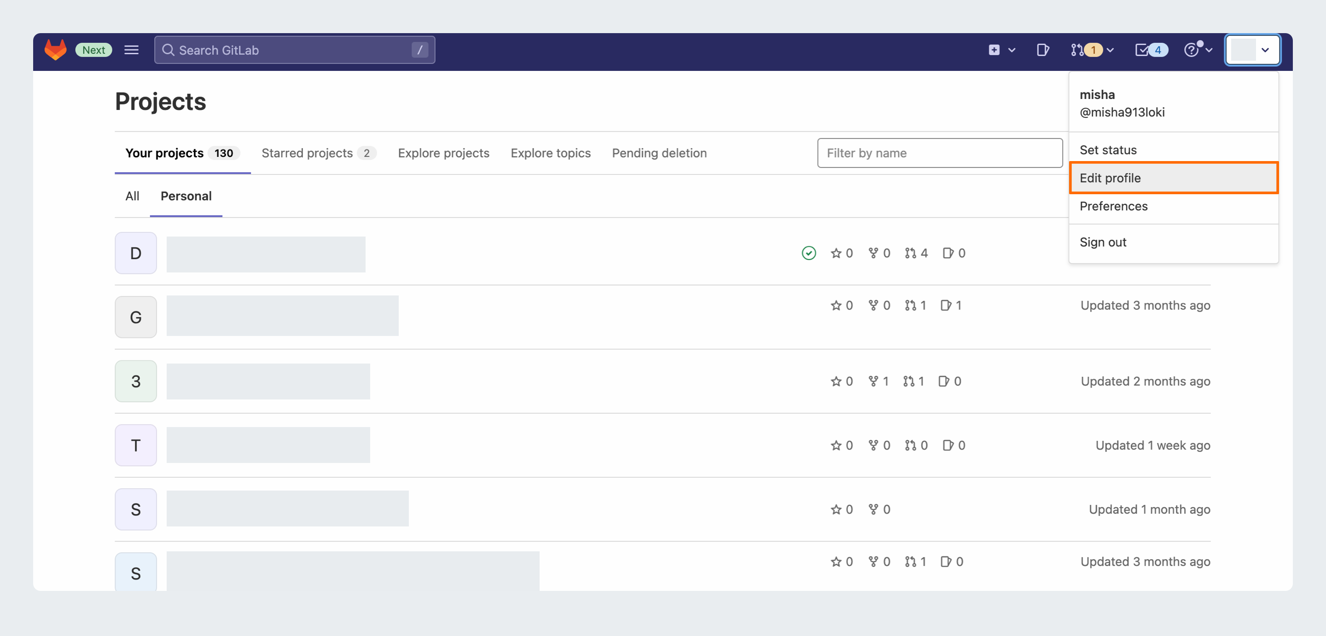Open the Explore topics tab

550,153
